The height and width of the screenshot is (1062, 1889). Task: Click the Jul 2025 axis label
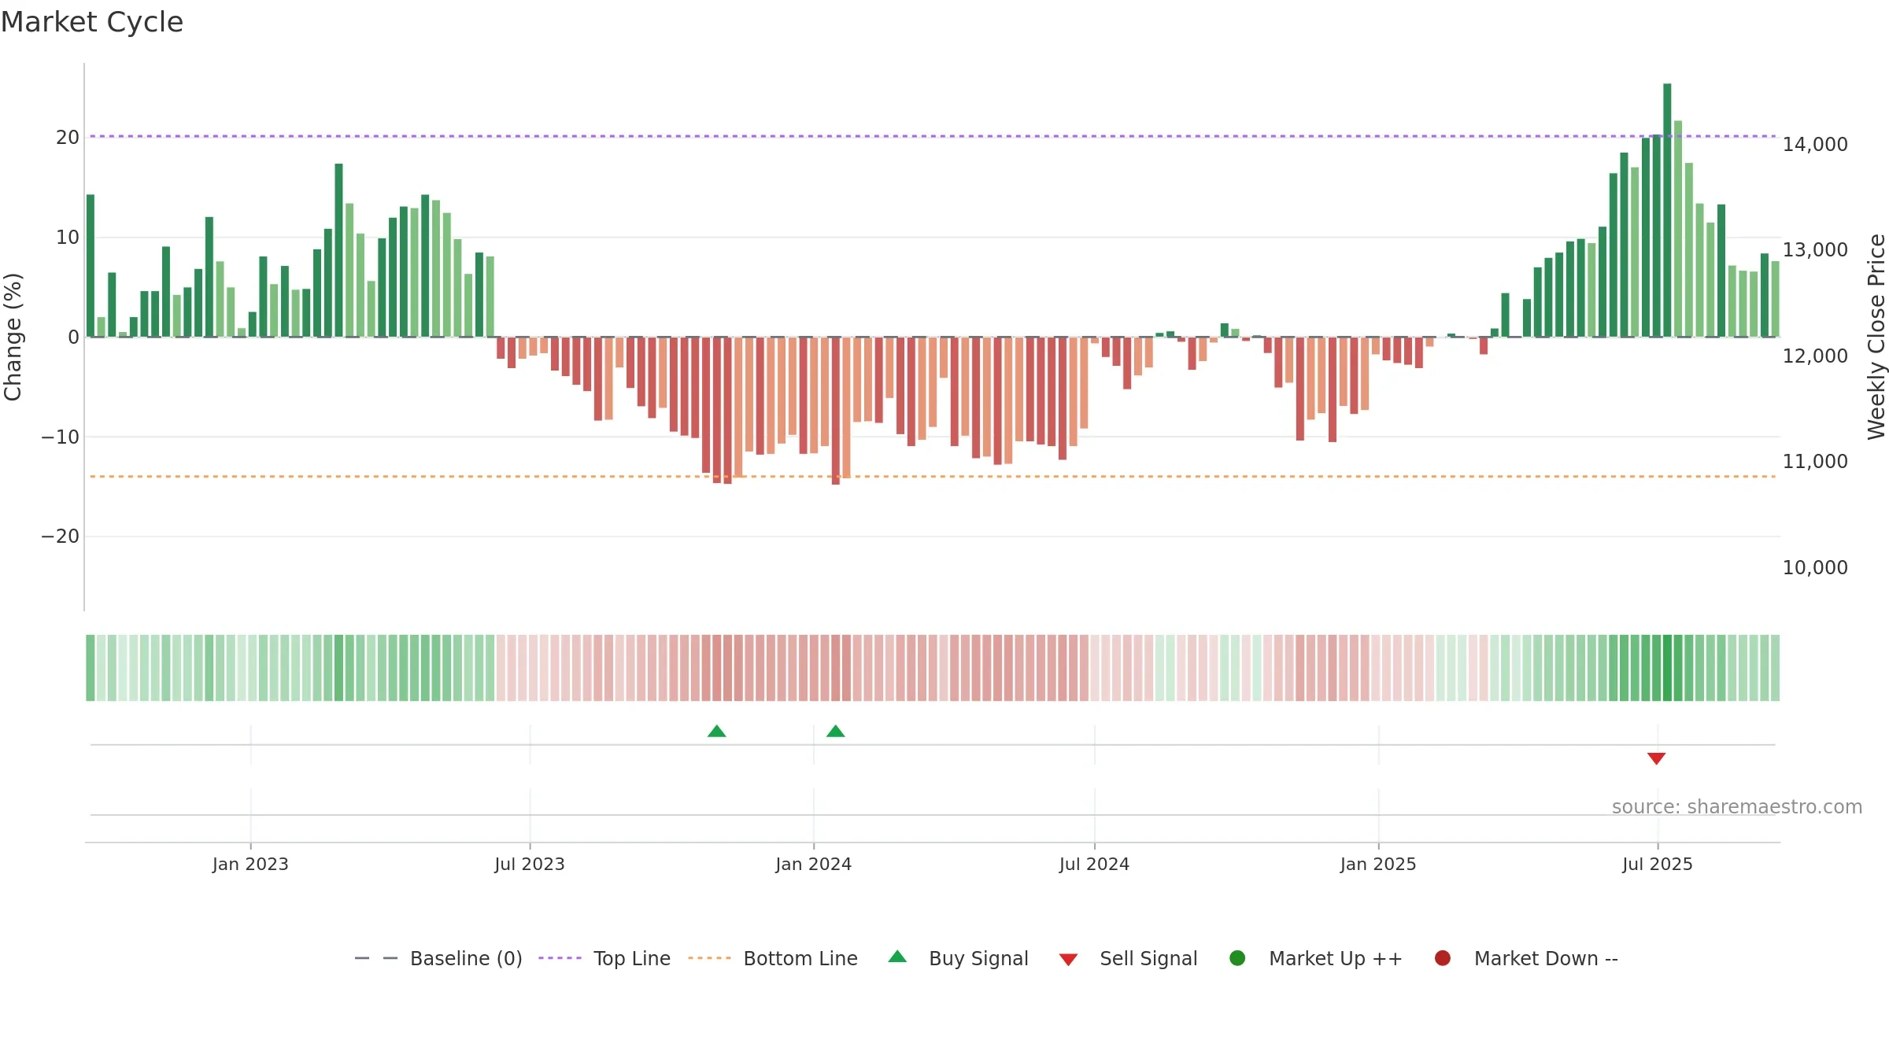pyautogui.click(x=1658, y=865)
